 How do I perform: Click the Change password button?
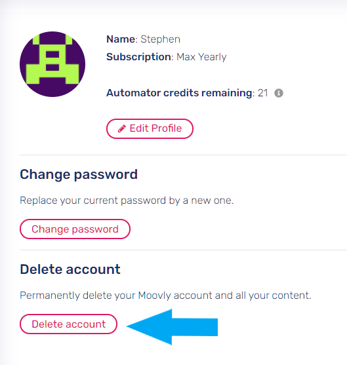point(75,229)
